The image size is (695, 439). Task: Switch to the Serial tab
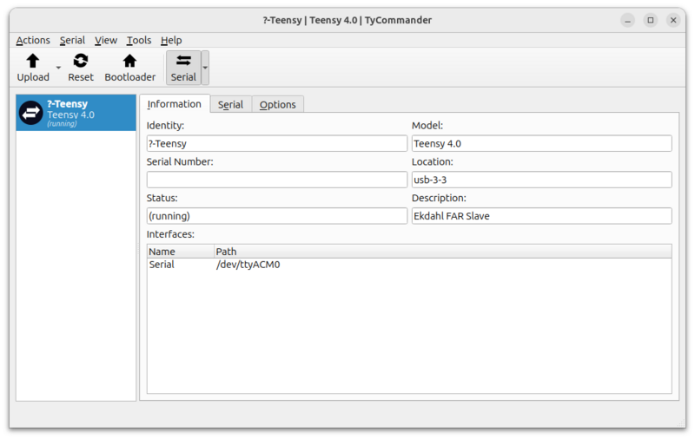230,105
